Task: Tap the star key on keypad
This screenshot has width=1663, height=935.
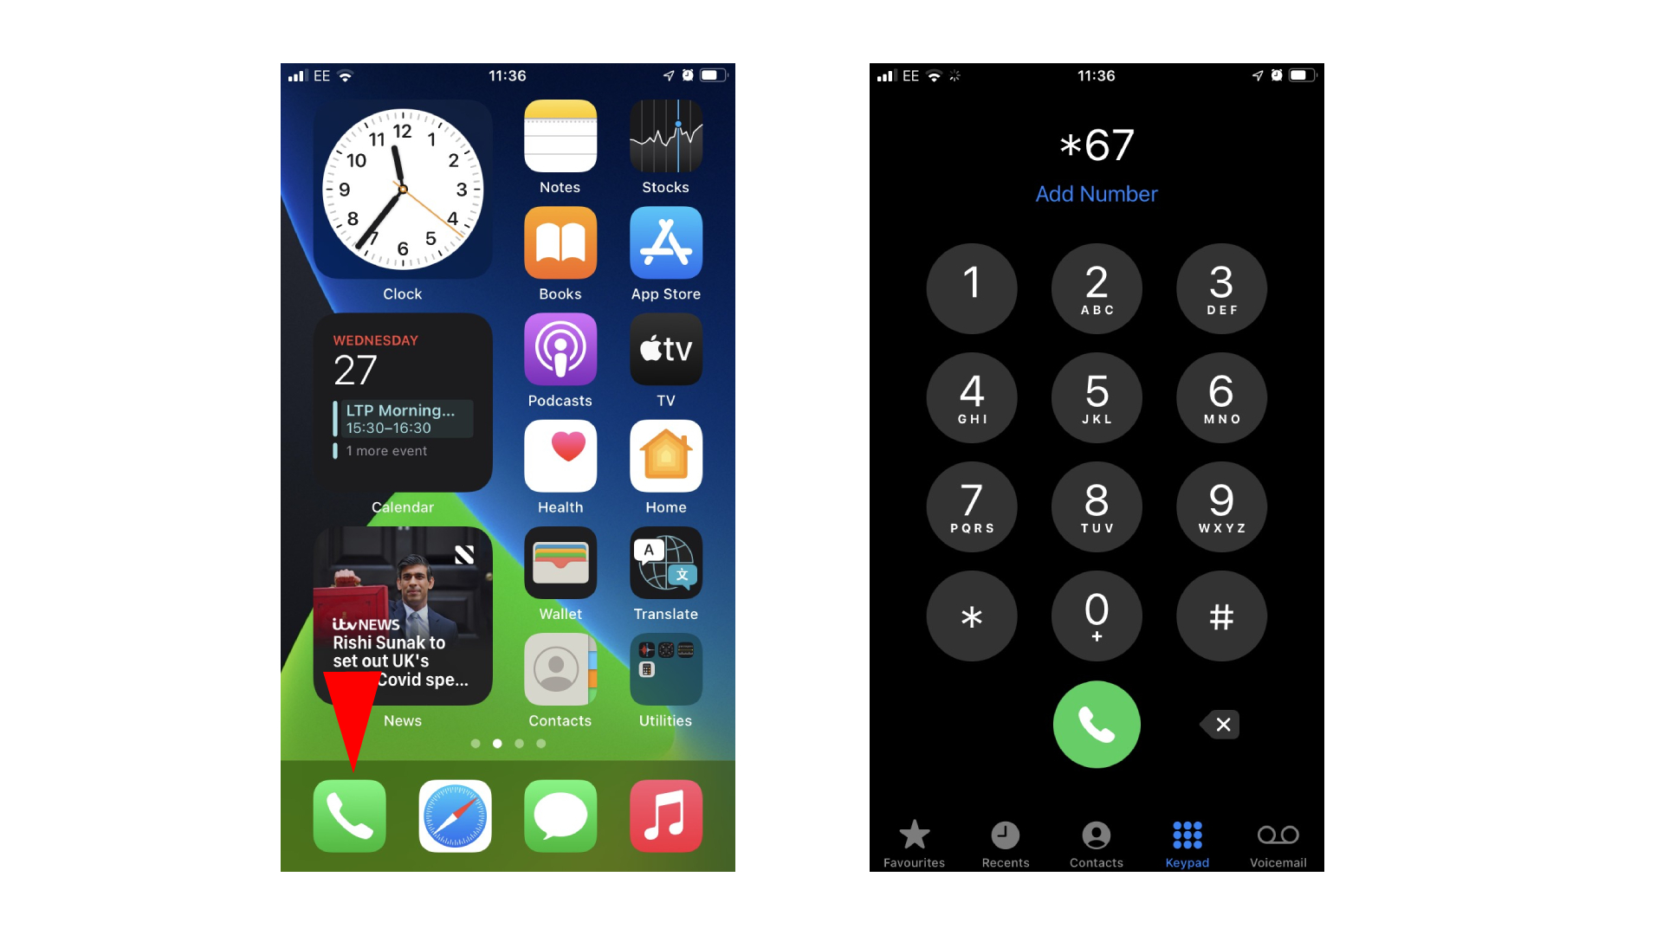Action: 971,614
